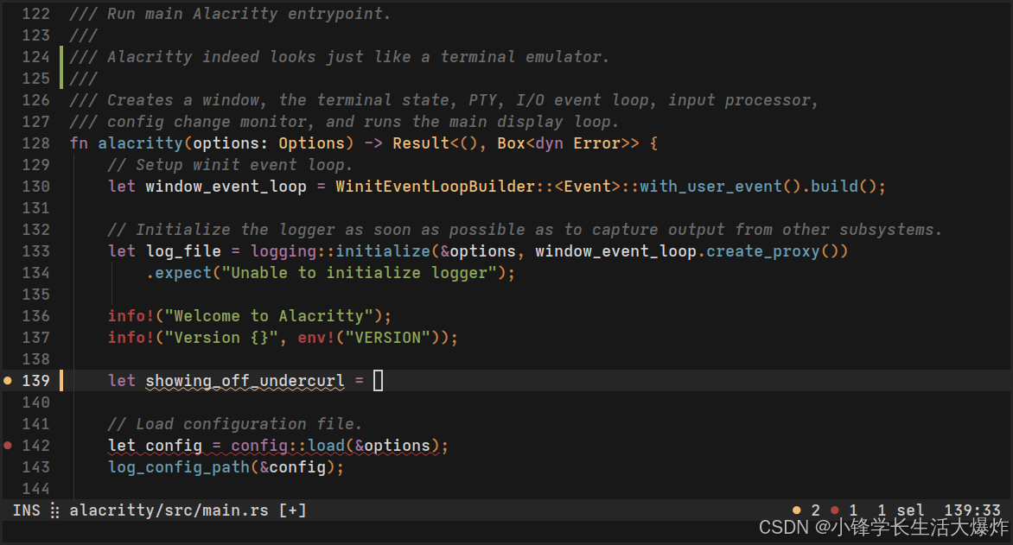Click the doc comment starting 'config change monitor'
Image resolution: width=1013 pixels, height=545 pixels.
pyautogui.click(x=363, y=122)
